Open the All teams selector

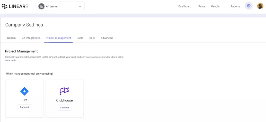click(60, 6)
